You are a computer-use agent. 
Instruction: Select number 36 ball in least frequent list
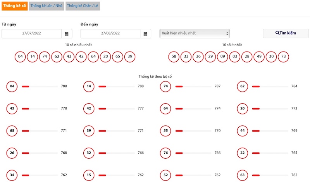tap(198, 57)
